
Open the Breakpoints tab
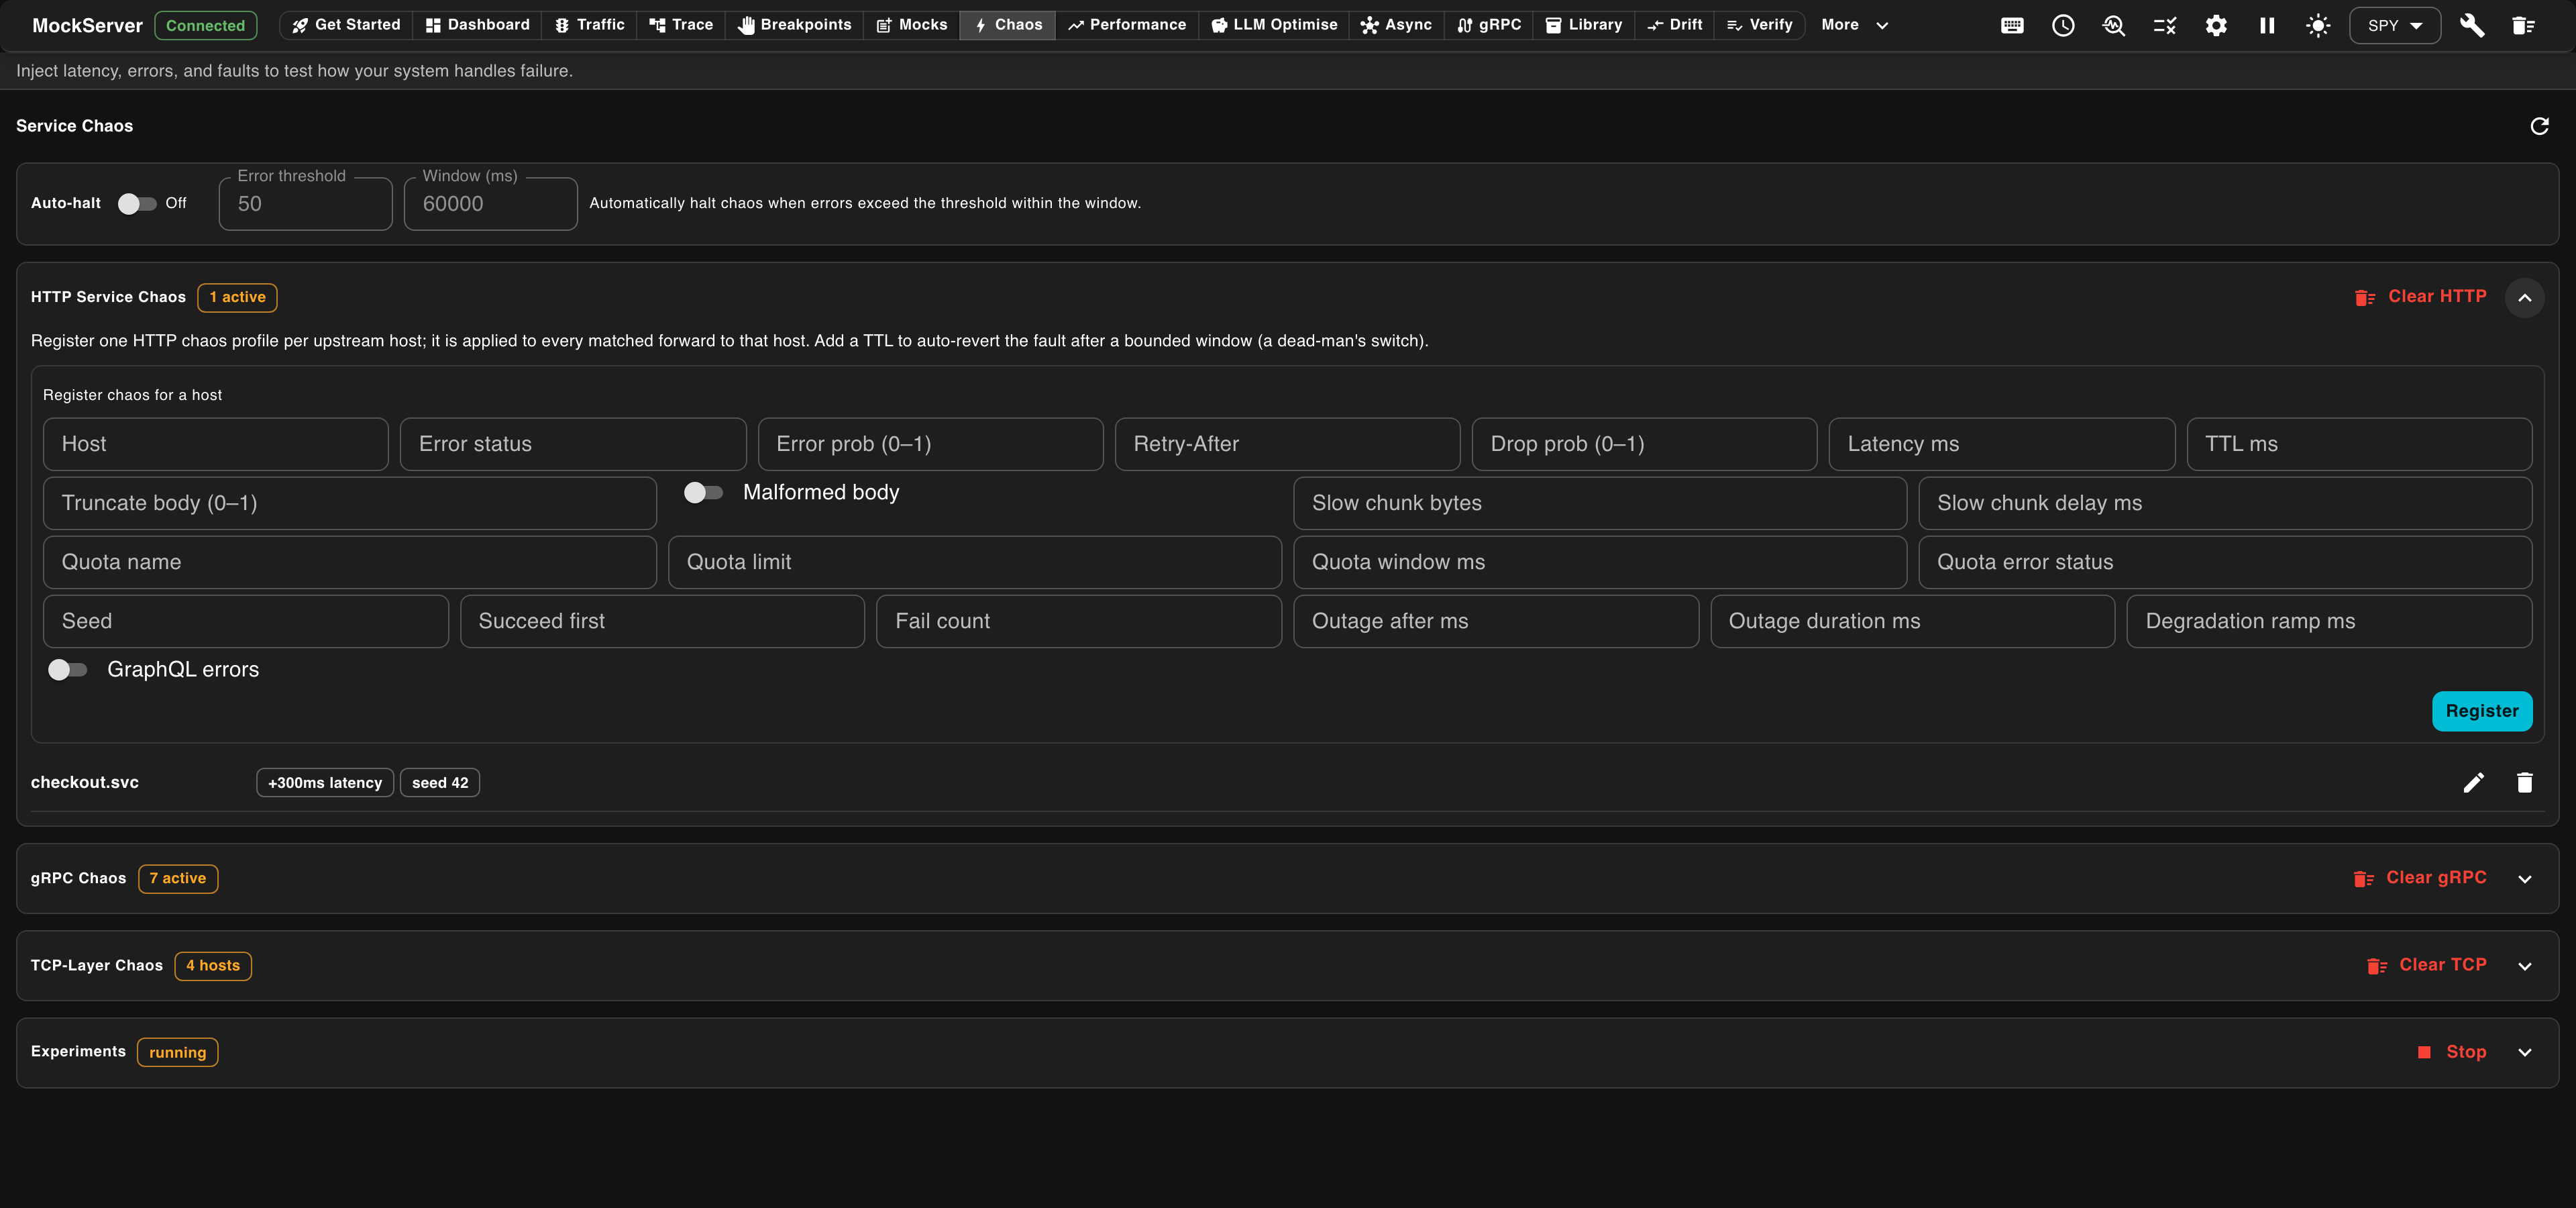click(794, 25)
